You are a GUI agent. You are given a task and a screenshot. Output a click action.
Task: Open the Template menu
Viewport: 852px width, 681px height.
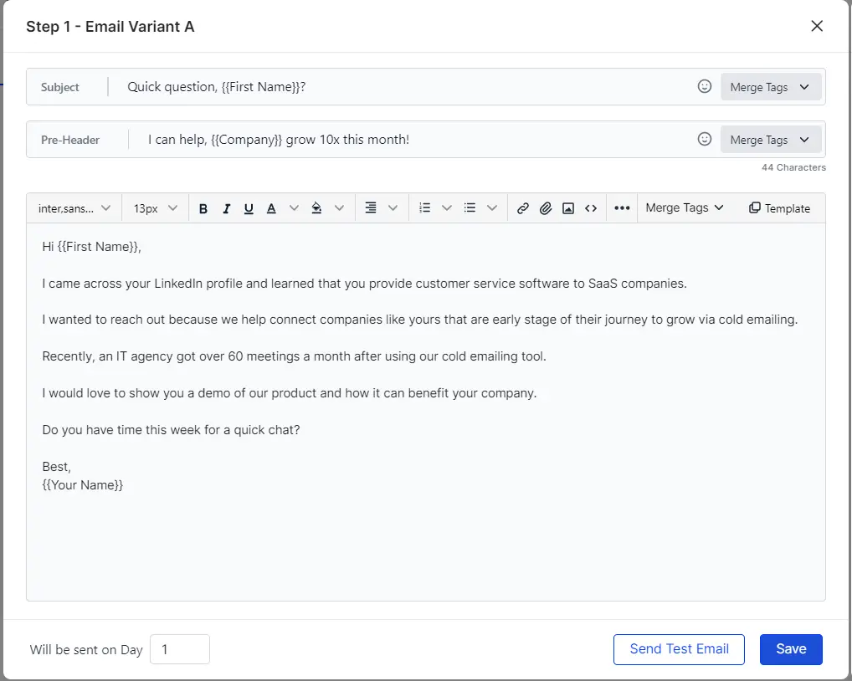click(779, 209)
